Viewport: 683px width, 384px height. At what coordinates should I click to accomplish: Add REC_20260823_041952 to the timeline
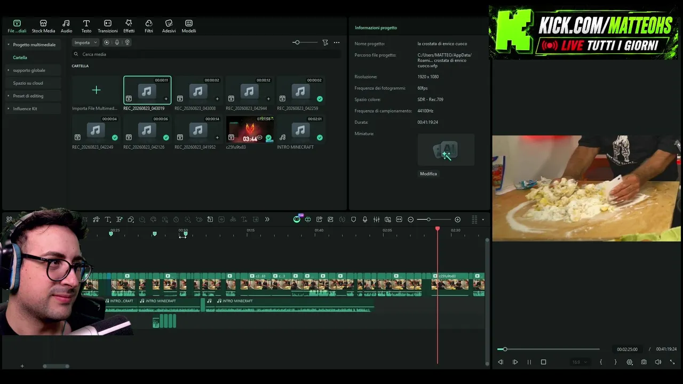217,138
